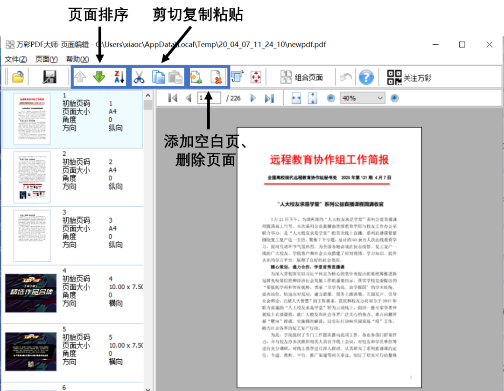Click the thumbnail list scroll-up arrow
Screen dimensions: 504x391
pos(148,96)
